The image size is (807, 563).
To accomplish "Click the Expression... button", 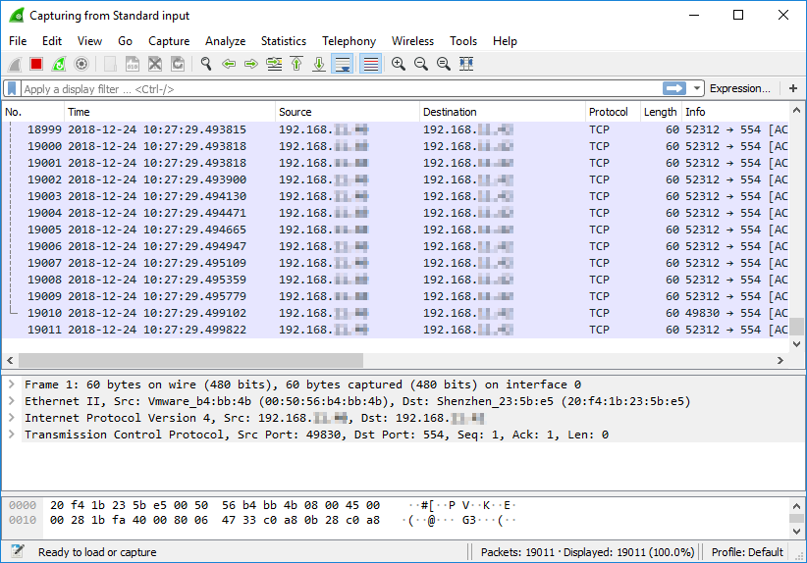I will click(740, 88).
